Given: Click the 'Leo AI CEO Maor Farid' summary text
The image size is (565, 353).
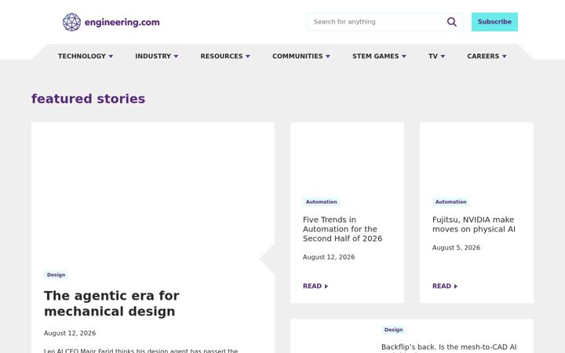Looking at the screenshot, I should (141, 351).
